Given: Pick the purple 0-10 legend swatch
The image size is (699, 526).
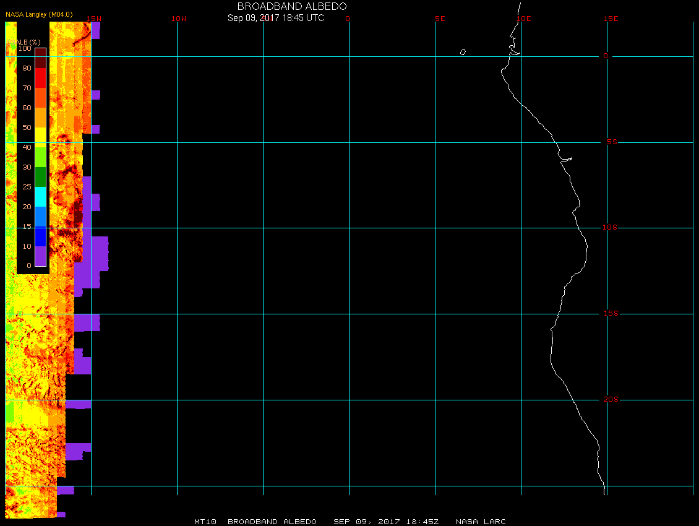Looking at the screenshot, I should pos(41,256).
